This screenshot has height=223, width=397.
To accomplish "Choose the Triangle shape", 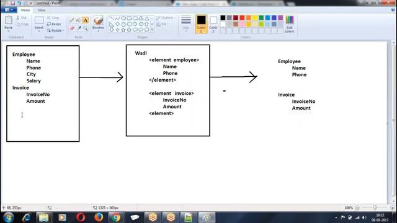I will 146,19.
